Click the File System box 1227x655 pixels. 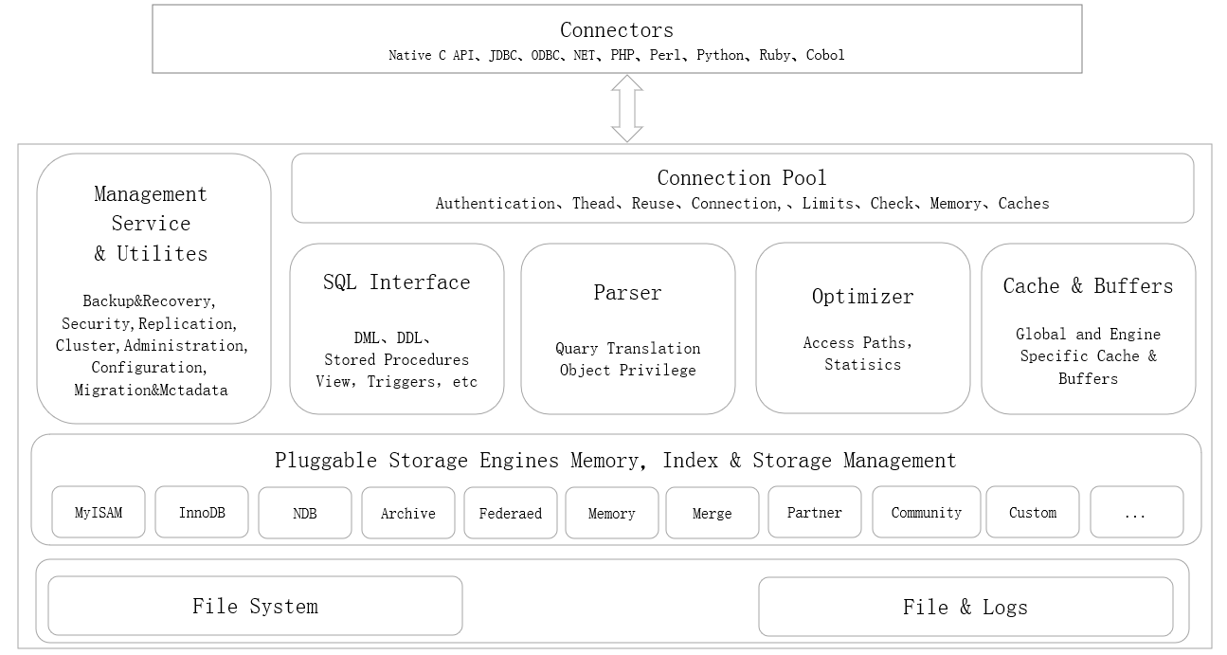pos(255,606)
